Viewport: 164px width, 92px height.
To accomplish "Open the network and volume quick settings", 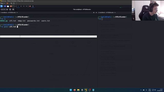I will click(154, 90).
